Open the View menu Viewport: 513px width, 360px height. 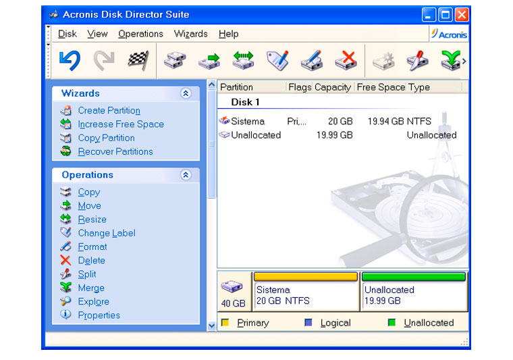point(97,34)
